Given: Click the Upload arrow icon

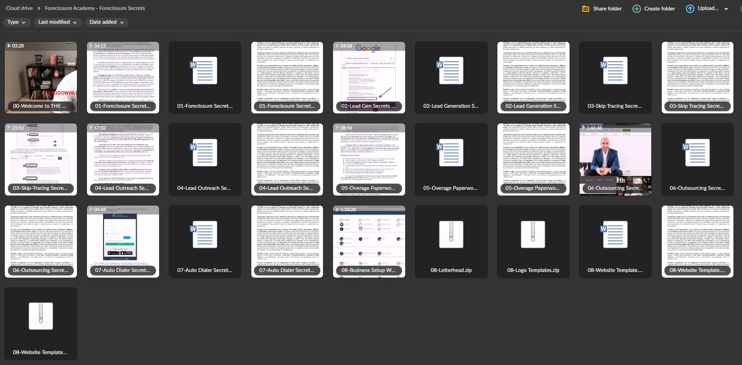Looking at the screenshot, I should (690, 9).
